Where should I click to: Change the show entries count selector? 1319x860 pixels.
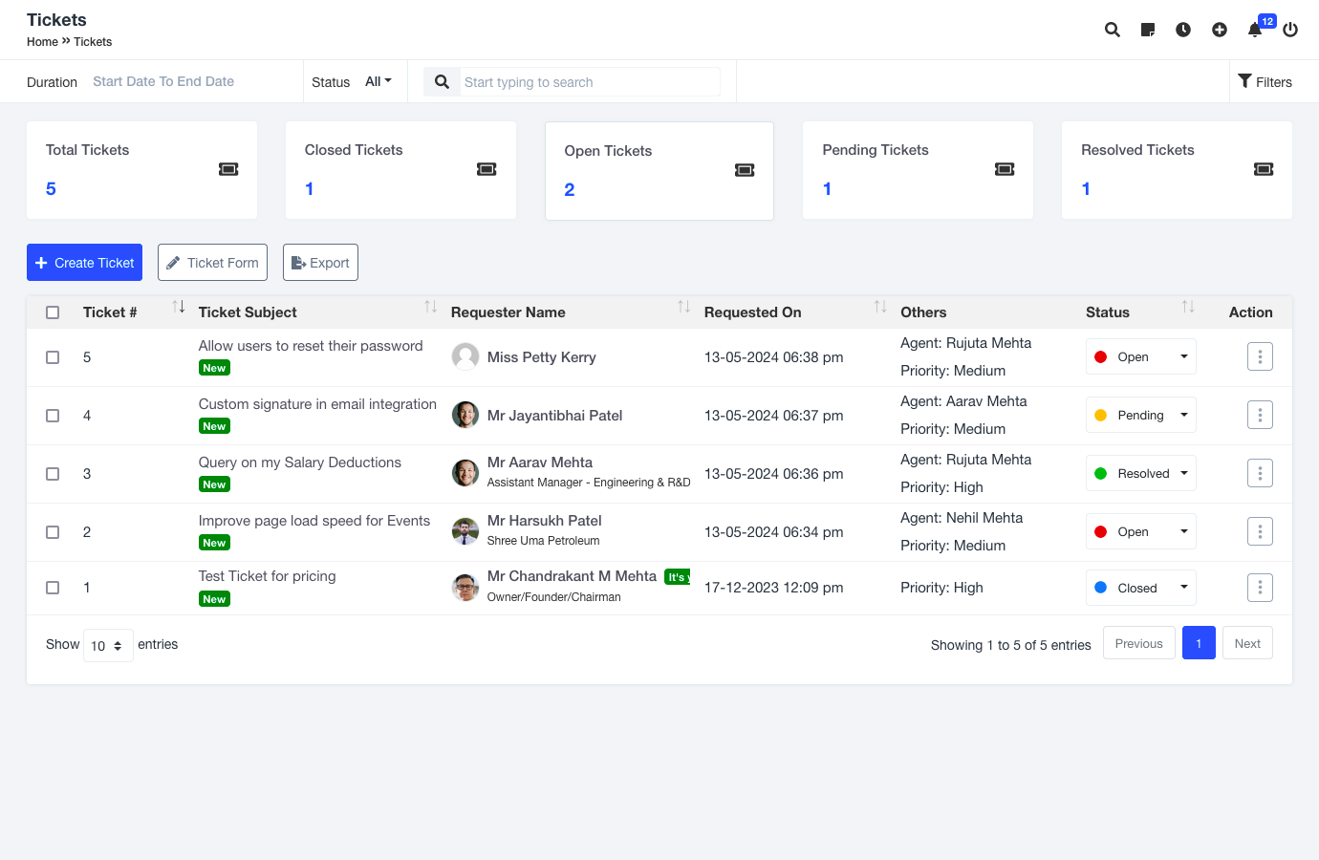[x=108, y=646]
